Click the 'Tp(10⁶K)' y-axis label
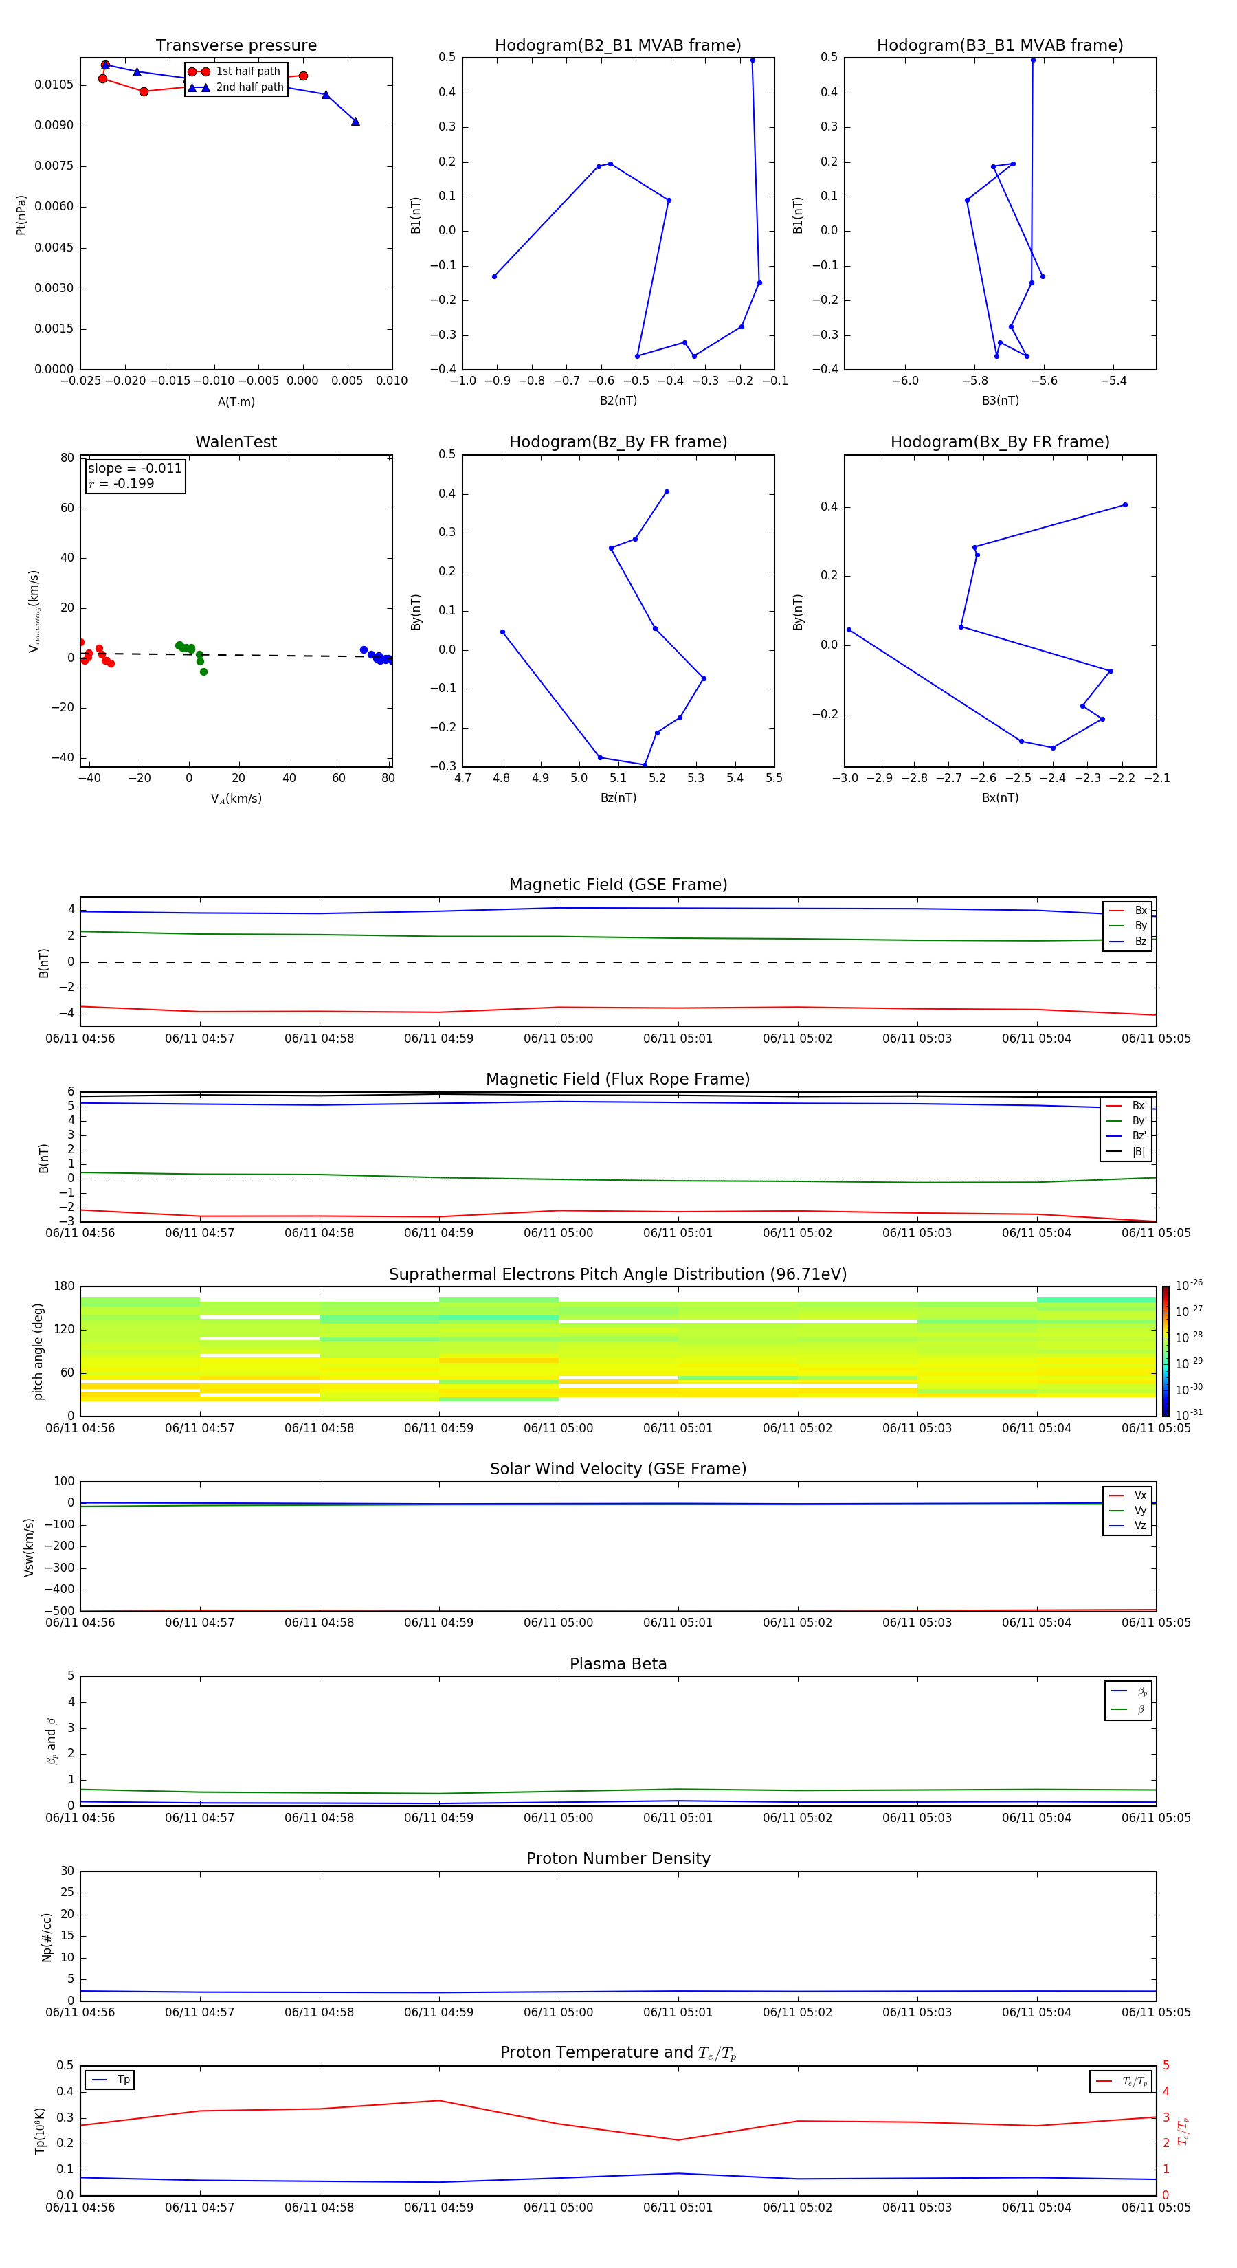The width and height of the screenshot is (1237, 2268). 40,2131
